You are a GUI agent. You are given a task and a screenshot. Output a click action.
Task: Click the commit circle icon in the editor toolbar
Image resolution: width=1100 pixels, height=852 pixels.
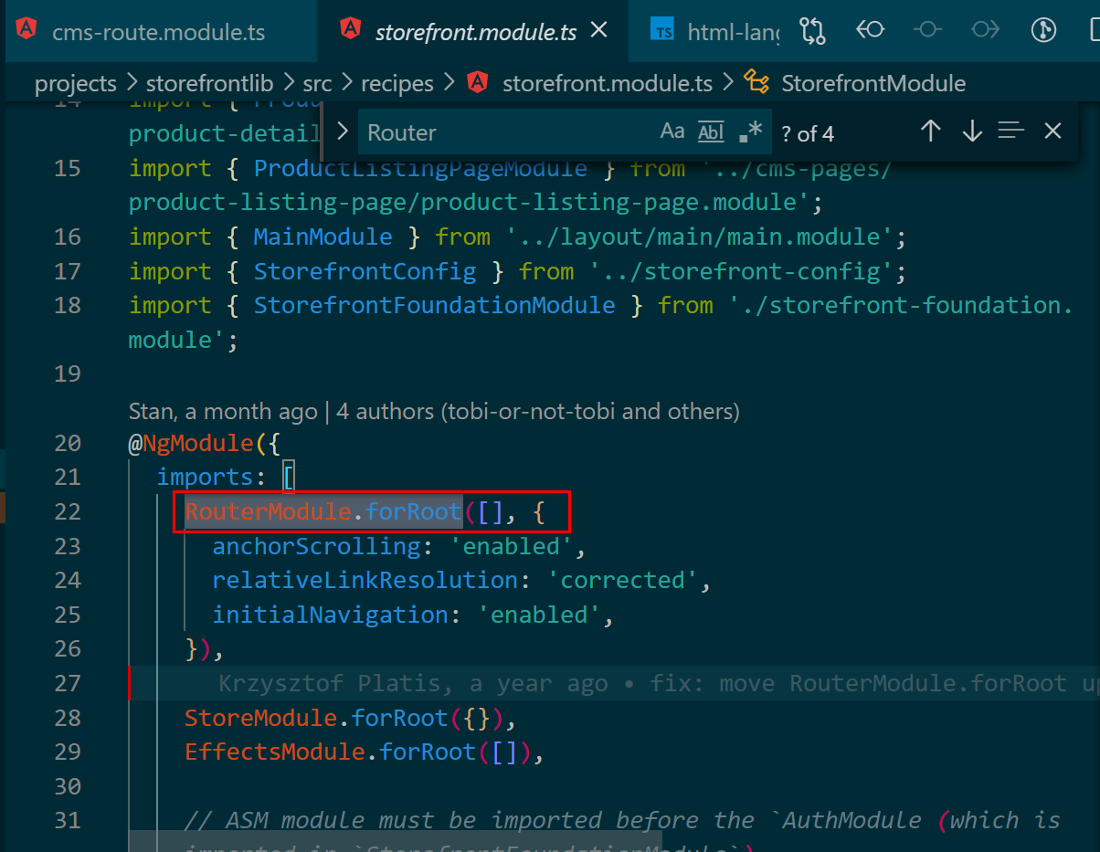927,30
